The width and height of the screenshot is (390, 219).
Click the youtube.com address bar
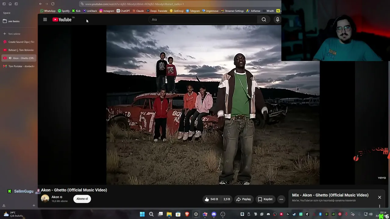point(180,4)
